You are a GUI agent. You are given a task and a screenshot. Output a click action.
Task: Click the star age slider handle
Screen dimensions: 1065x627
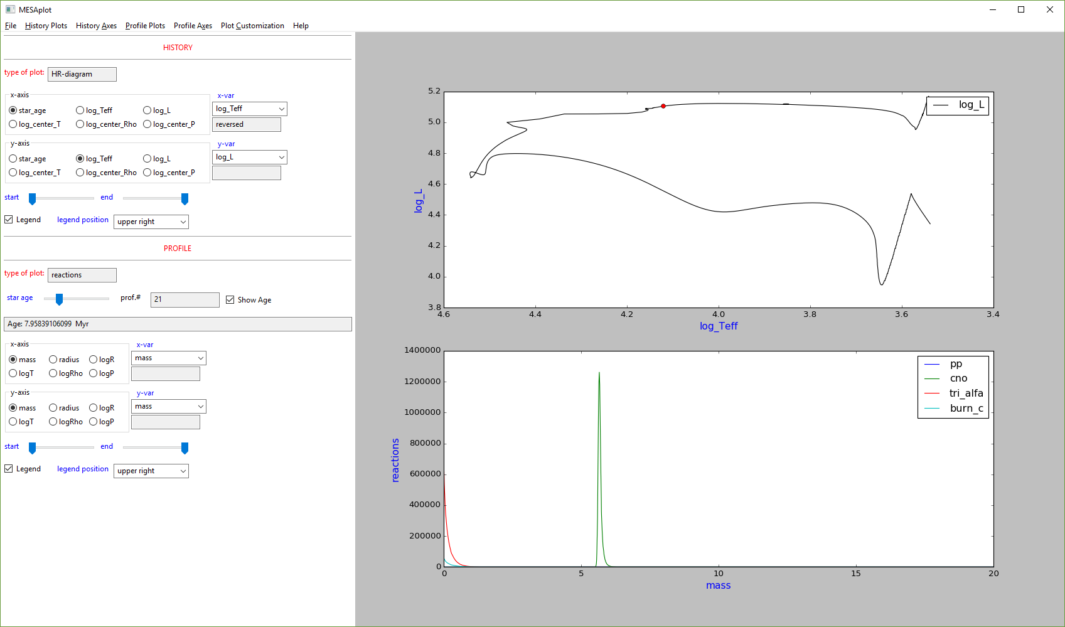pyautogui.click(x=59, y=299)
